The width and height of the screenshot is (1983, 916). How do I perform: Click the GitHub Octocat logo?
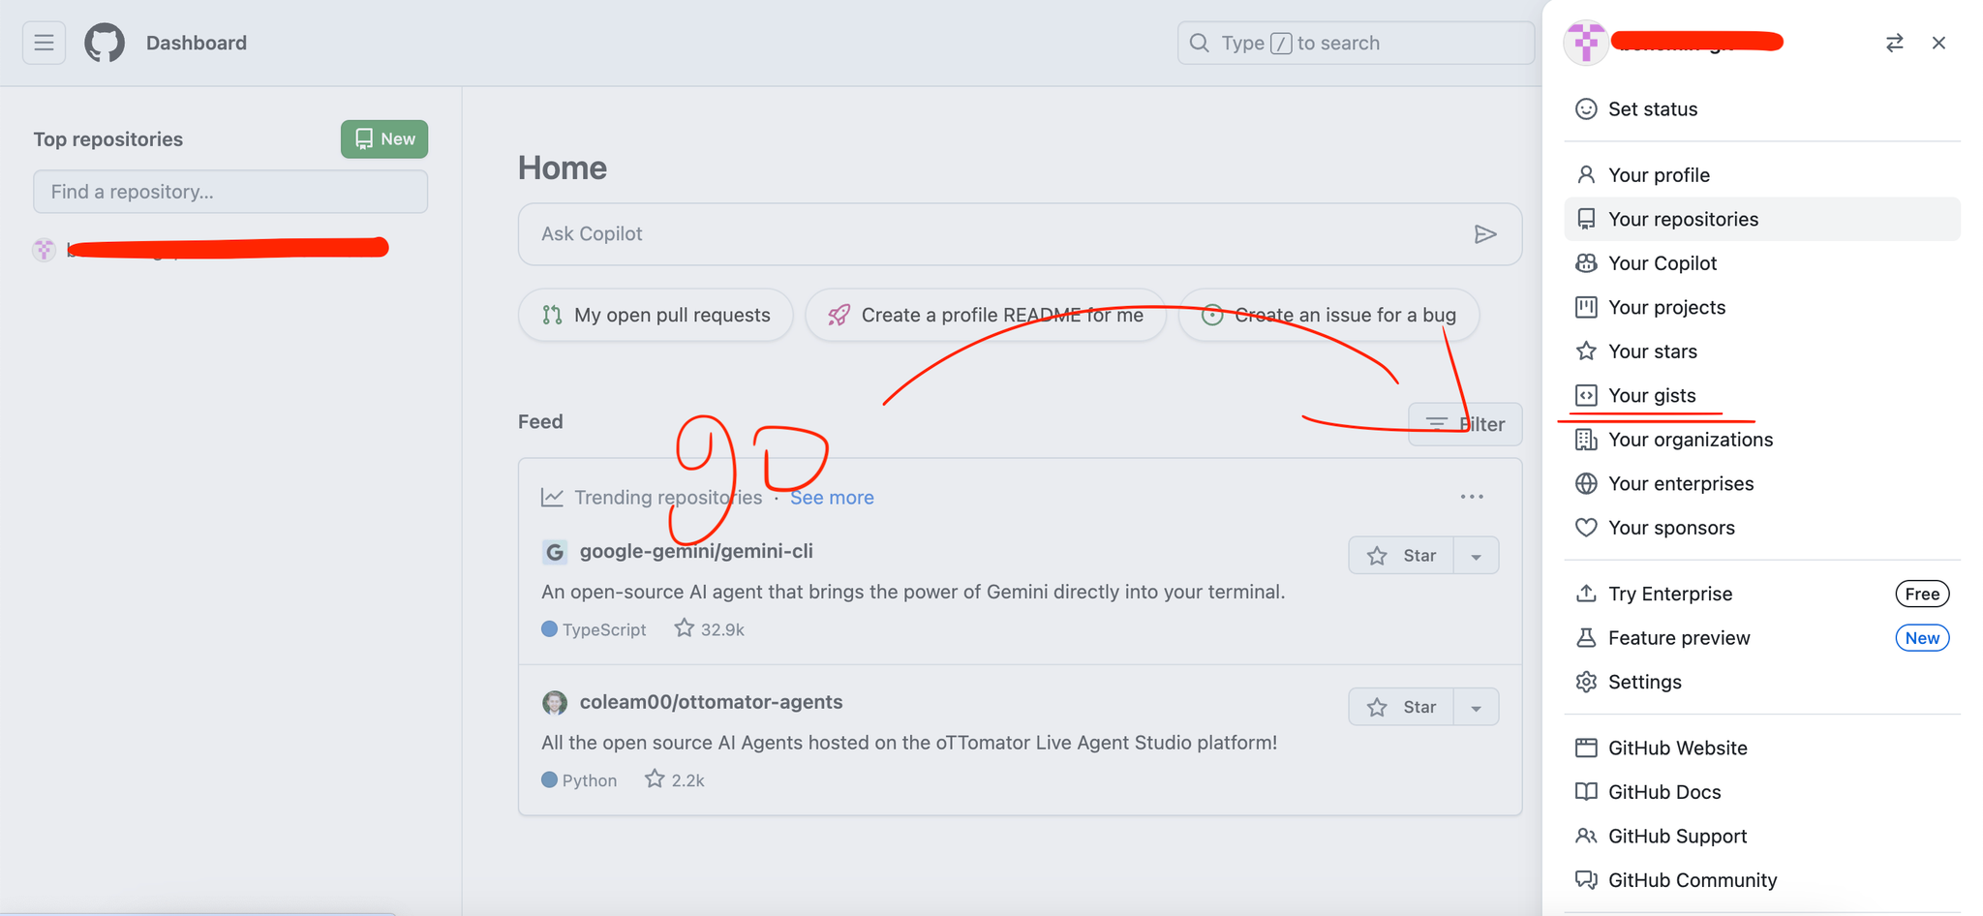point(105,43)
